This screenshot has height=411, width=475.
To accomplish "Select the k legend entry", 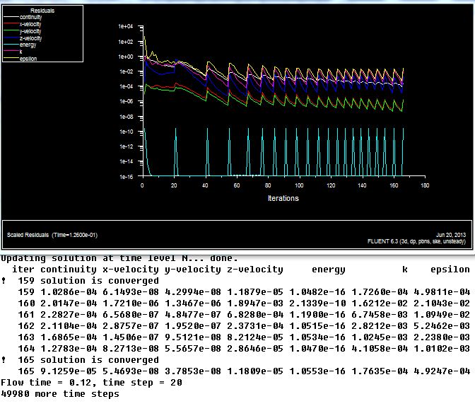I will [x=21, y=52].
